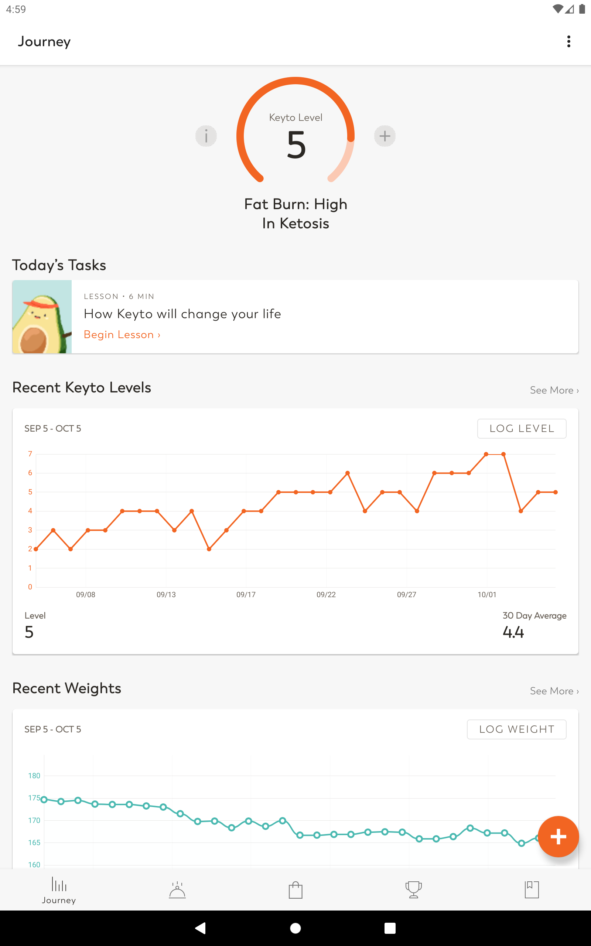Open the three-dot overflow menu
Viewport: 591px width, 946px height.
pyautogui.click(x=568, y=41)
